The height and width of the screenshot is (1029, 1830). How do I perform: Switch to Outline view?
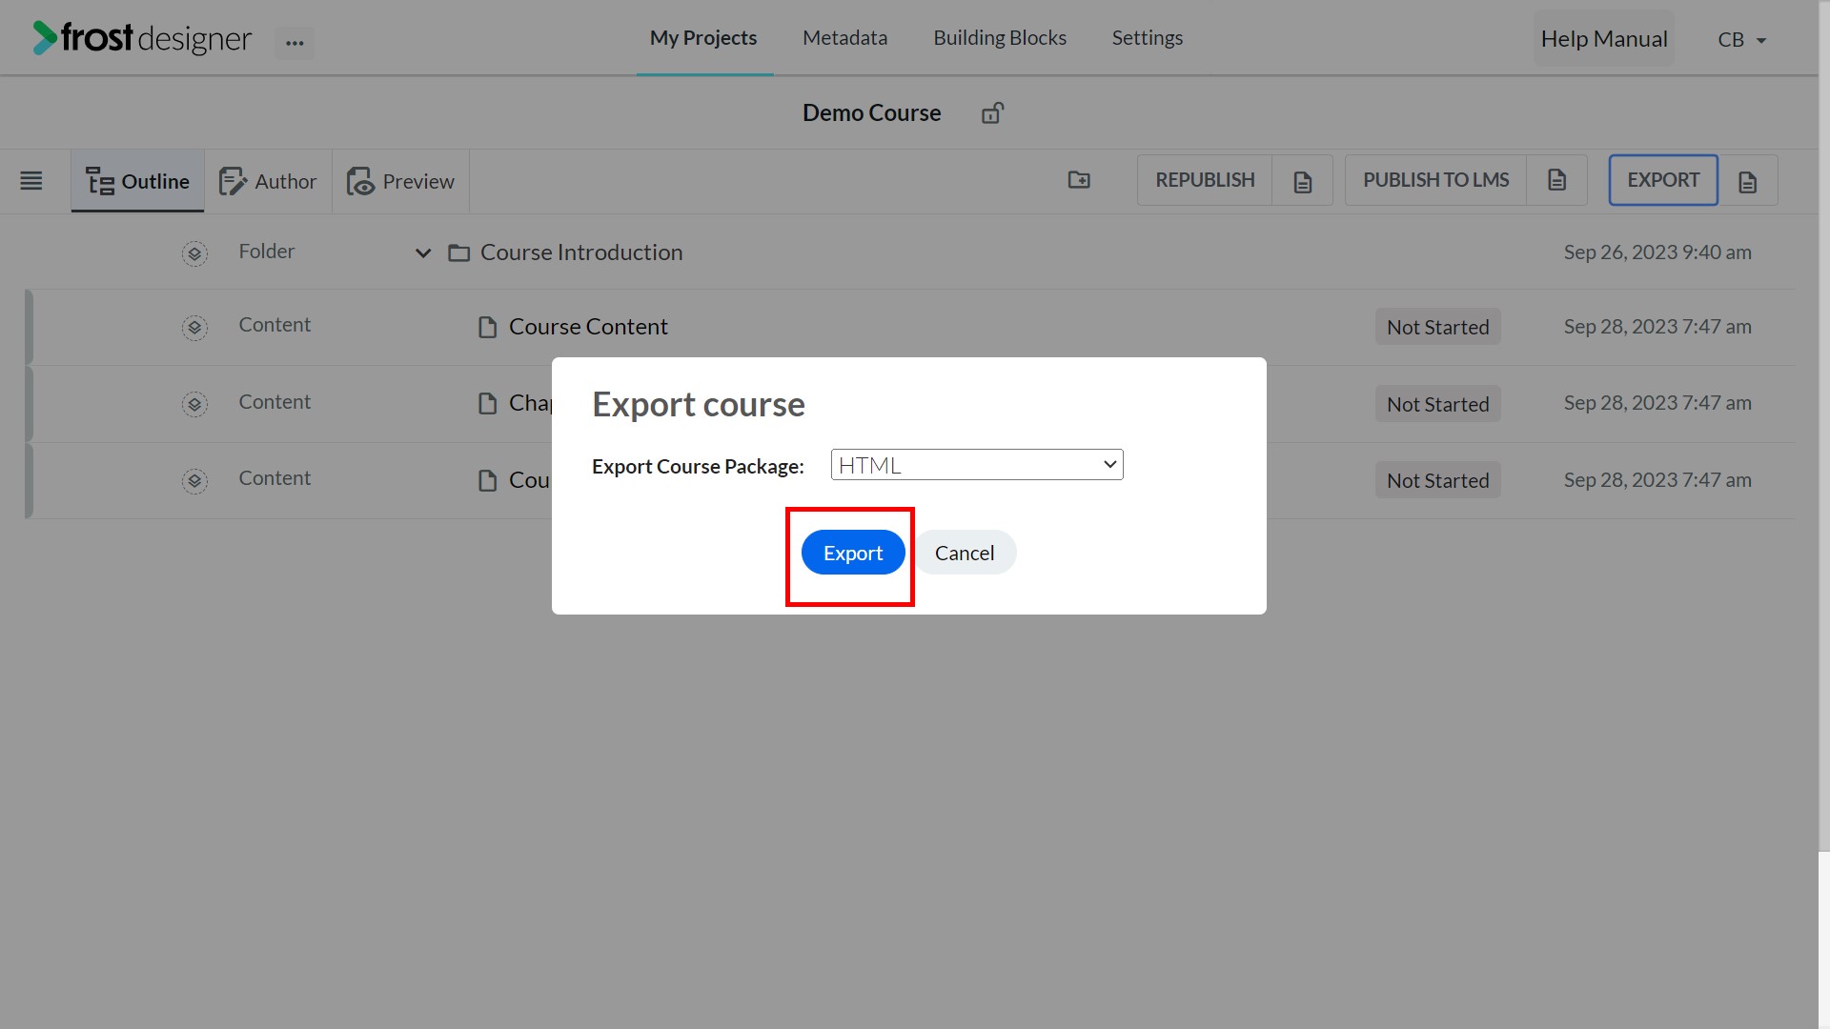[x=137, y=181]
